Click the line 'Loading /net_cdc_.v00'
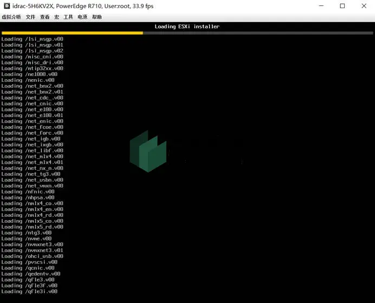Image resolution: width=375 pixels, height=303 pixels. [33, 98]
